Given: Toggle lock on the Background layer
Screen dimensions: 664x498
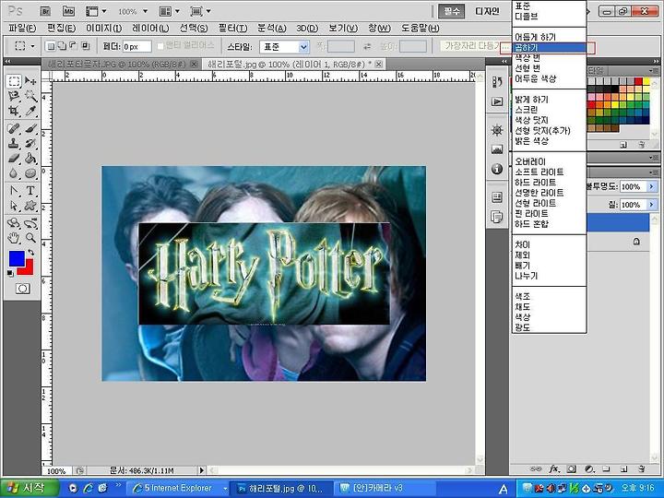Looking at the screenshot, I should pyautogui.click(x=636, y=242).
